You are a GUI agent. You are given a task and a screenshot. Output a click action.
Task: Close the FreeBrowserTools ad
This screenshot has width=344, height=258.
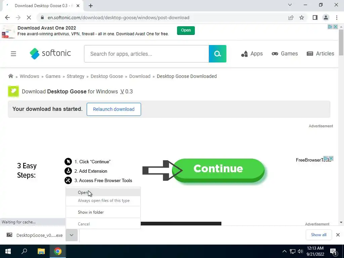331,159
